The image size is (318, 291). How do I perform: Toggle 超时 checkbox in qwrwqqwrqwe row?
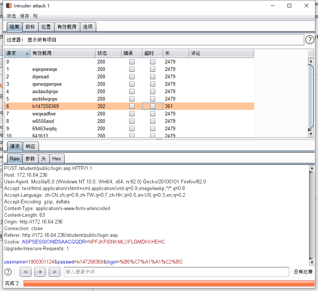click(x=153, y=84)
